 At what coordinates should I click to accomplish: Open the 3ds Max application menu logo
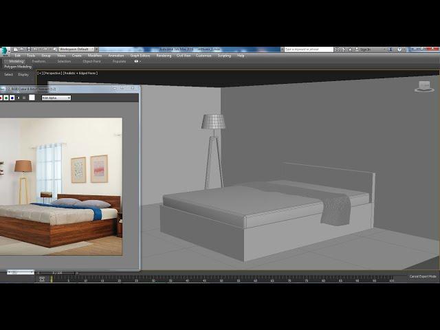(x=5, y=51)
